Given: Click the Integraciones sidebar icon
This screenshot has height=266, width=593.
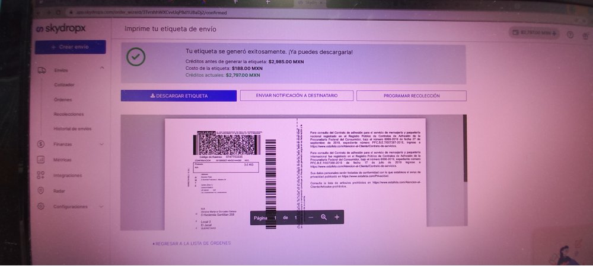Looking at the screenshot, I should (x=41, y=175).
